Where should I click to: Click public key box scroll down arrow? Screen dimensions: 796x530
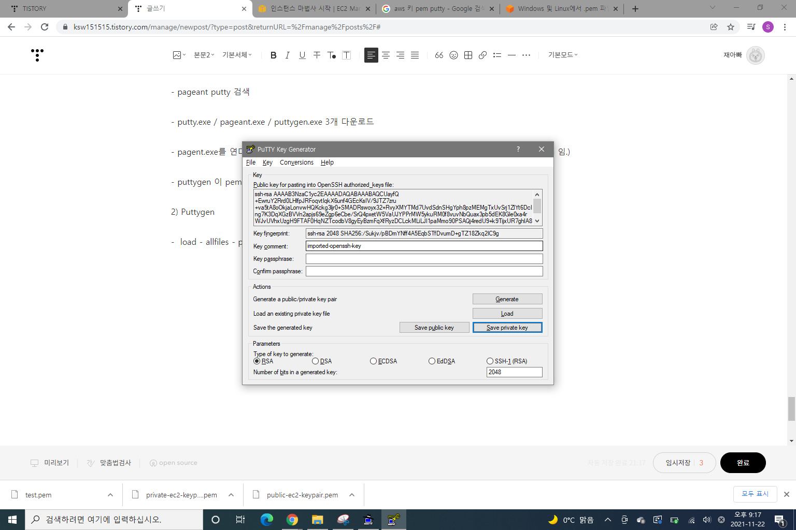click(537, 221)
